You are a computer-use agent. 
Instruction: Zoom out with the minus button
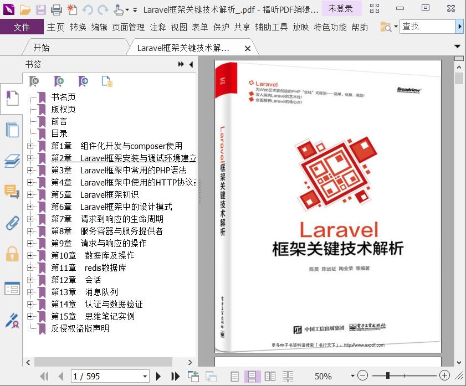point(362,375)
